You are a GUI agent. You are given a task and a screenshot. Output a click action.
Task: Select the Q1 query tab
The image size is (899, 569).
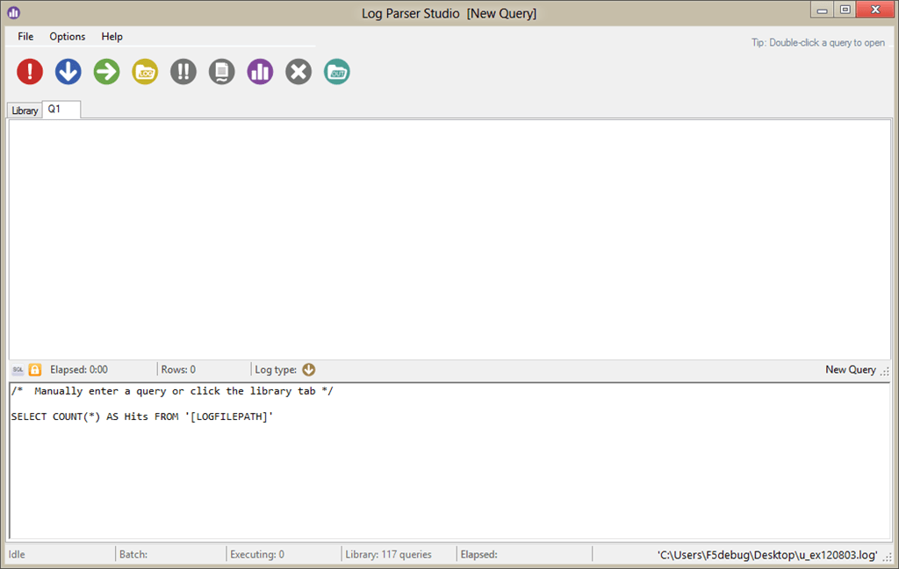point(61,110)
